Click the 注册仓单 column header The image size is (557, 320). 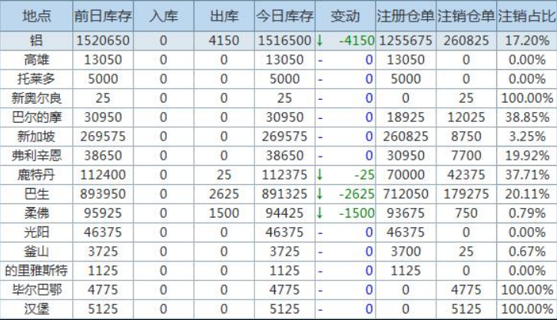coord(406,16)
